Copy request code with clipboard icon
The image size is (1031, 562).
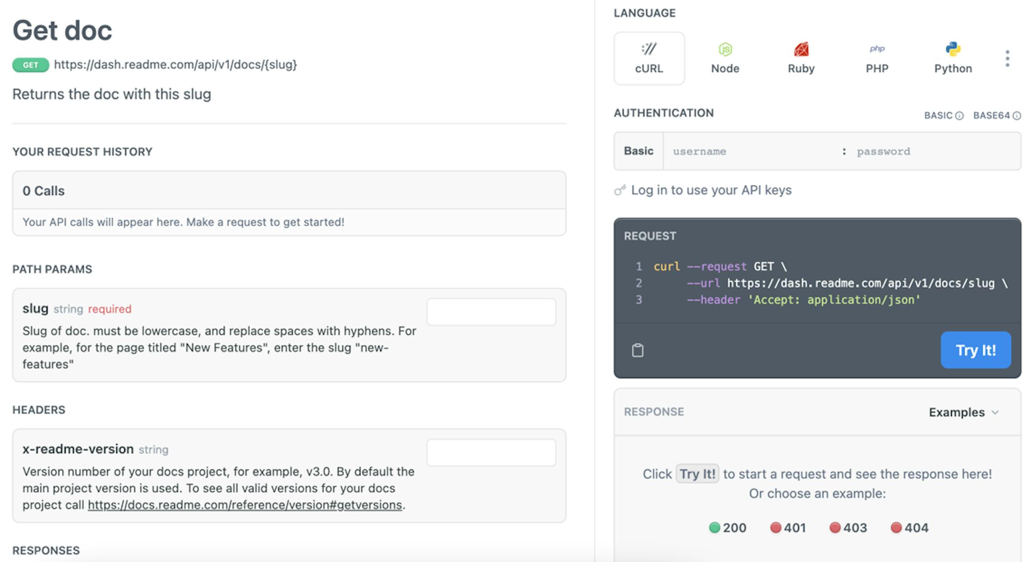[x=638, y=350]
